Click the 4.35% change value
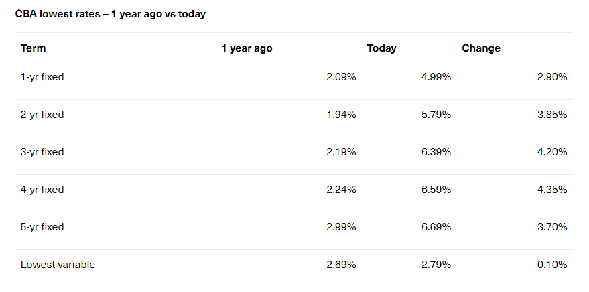Screen dimensions: 589x292 click(552, 190)
